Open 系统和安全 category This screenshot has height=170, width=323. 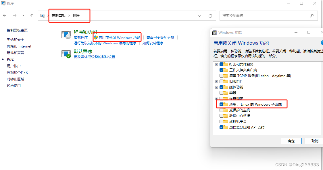(x=16, y=39)
